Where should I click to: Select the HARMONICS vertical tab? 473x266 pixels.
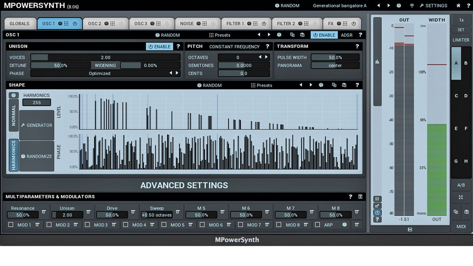pyautogui.click(x=14, y=155)
